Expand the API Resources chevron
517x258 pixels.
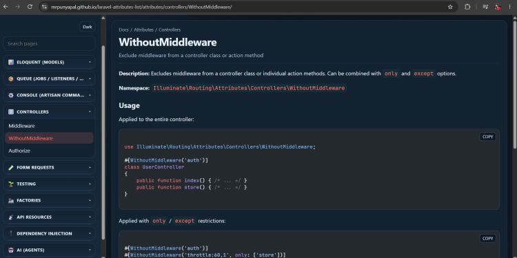(90, 217)
